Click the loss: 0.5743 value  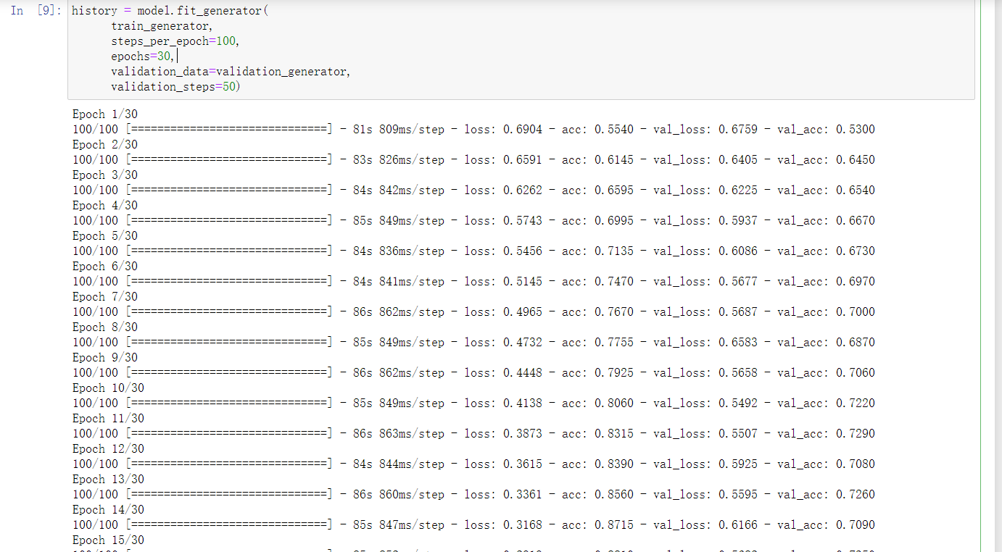[503, 221]
